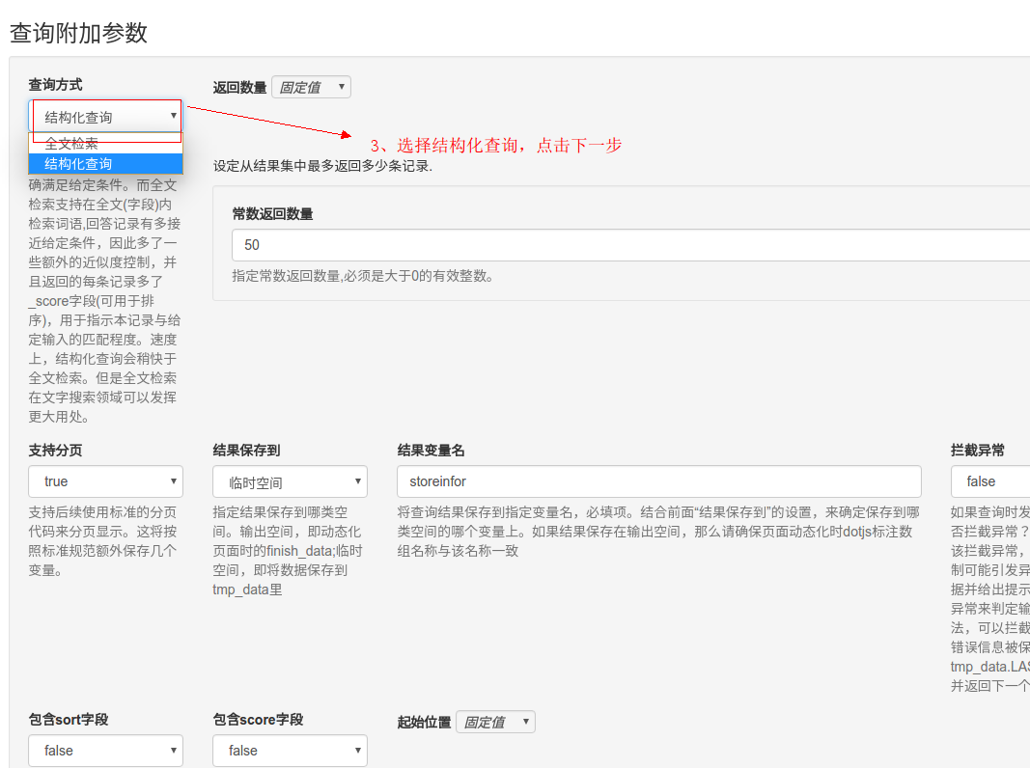This screenshot has height=768, width=1030.
Task: Click the 支持分页 label
Action: (55, 451)
